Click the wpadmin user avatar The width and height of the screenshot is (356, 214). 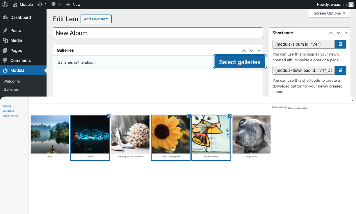(x=351, y=4)
